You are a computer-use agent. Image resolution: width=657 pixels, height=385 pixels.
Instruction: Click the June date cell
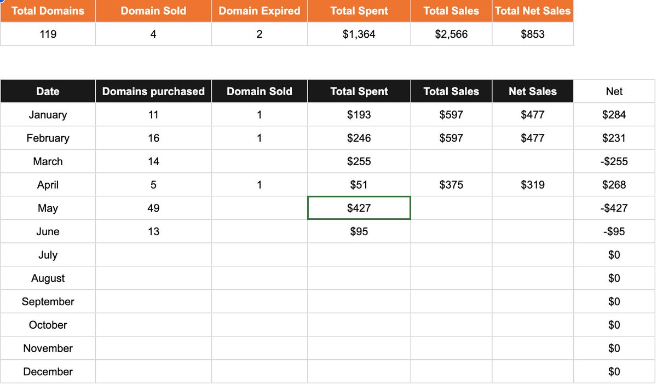point(48,231)
